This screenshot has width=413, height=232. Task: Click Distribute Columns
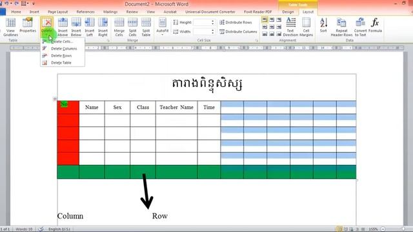pyautogui.click(x=238, y=32)
